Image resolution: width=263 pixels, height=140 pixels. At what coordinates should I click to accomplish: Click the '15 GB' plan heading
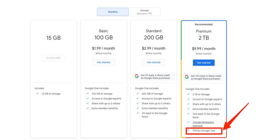point(54,38)
